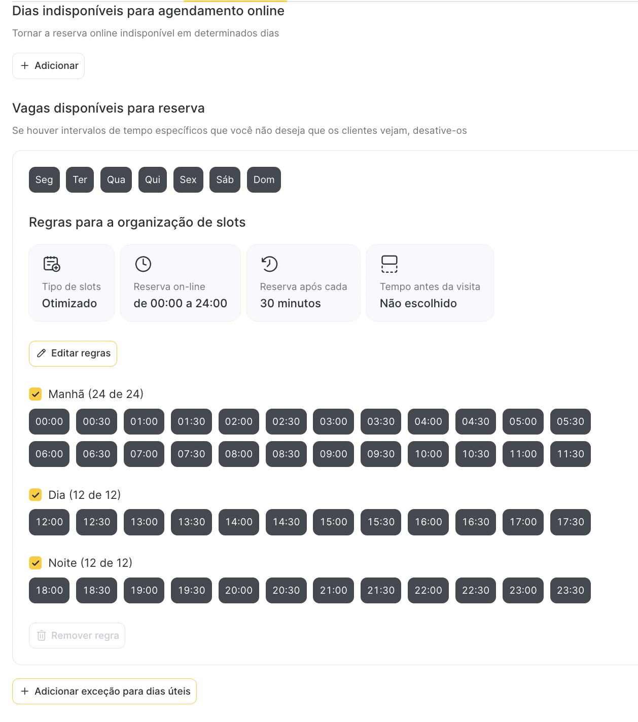The width and height of the screenshot is (638, 722).
Task: Toggle the Noite (12 de 12) checkbox
Action: point(36,563)
